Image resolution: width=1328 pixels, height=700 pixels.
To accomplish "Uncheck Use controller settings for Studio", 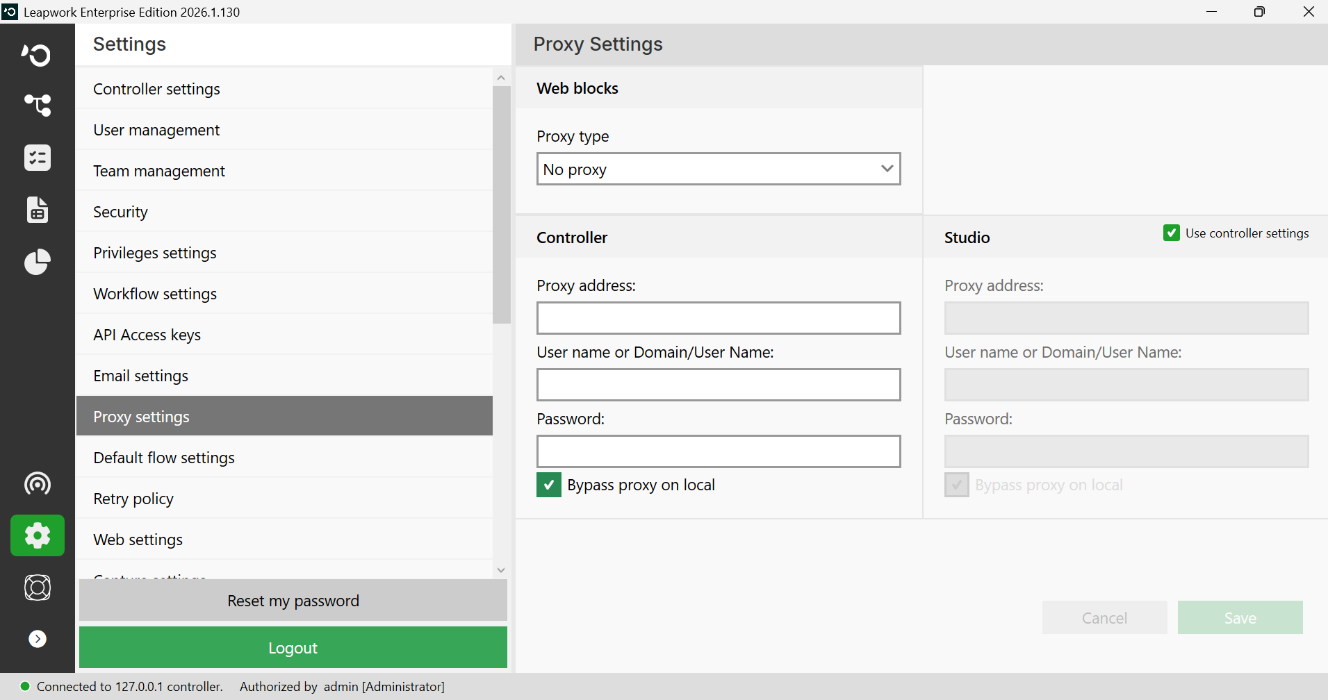I will (x=1172, y=233).
